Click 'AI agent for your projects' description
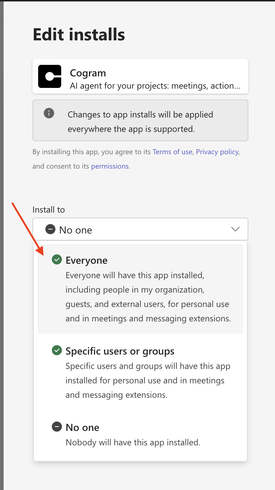The width and height of the screenshot is (275, 490). (x=155, y=86)
